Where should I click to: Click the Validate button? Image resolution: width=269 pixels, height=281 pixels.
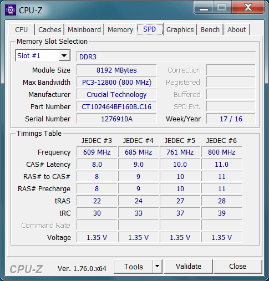(x=189, y=267)
